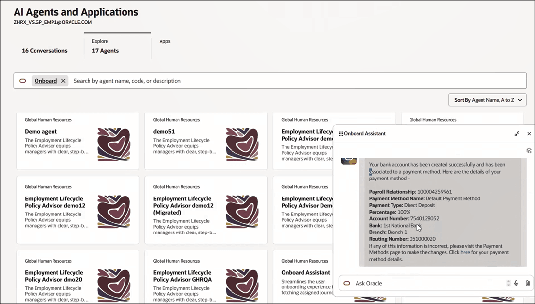
Task: Click the demo12 card artwork thumbnail
Action: (x=114, y=212)
